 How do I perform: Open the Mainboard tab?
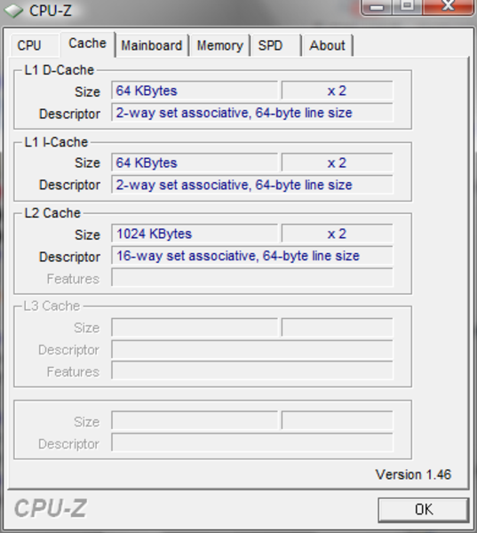point(152,45)
